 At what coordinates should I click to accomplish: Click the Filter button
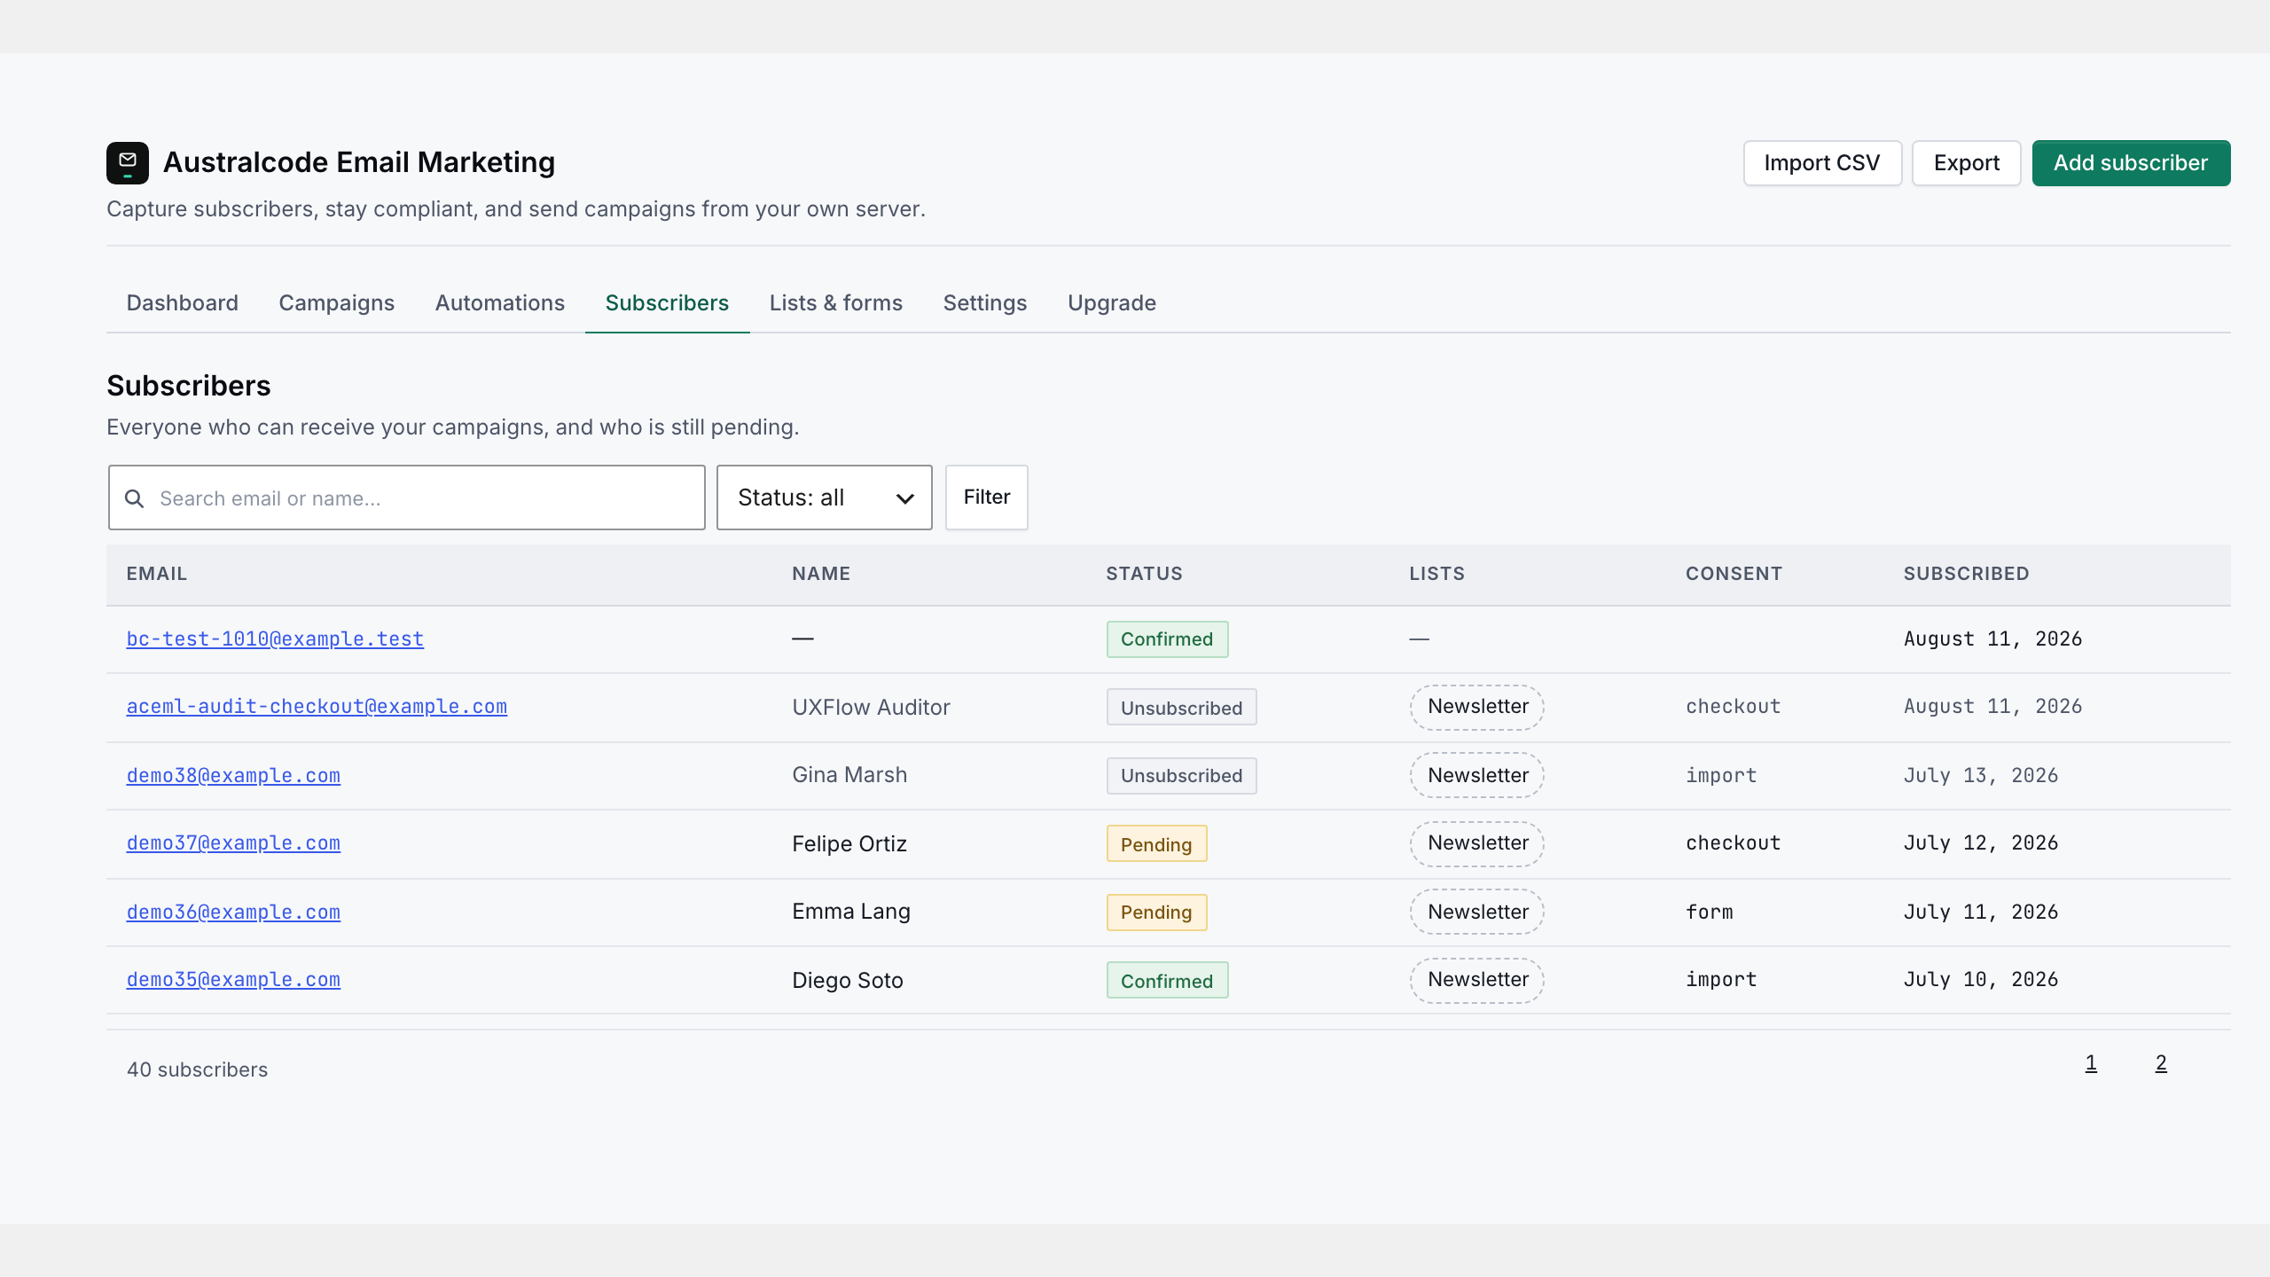point(986,497)
